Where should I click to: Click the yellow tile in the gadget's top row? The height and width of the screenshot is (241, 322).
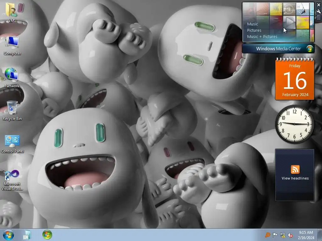point(276,9)
